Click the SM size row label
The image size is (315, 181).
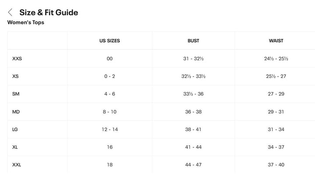click(16, 94)
